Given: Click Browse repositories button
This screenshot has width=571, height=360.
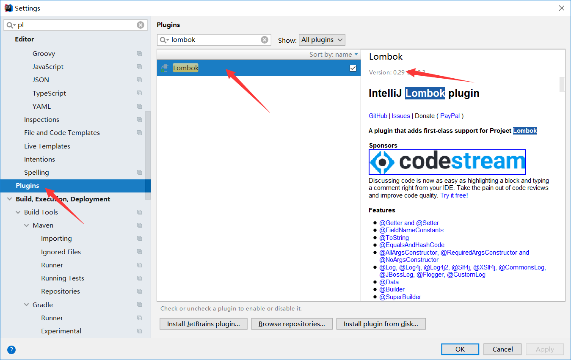Looking at the screenshot, I should [x=292, y=324].
